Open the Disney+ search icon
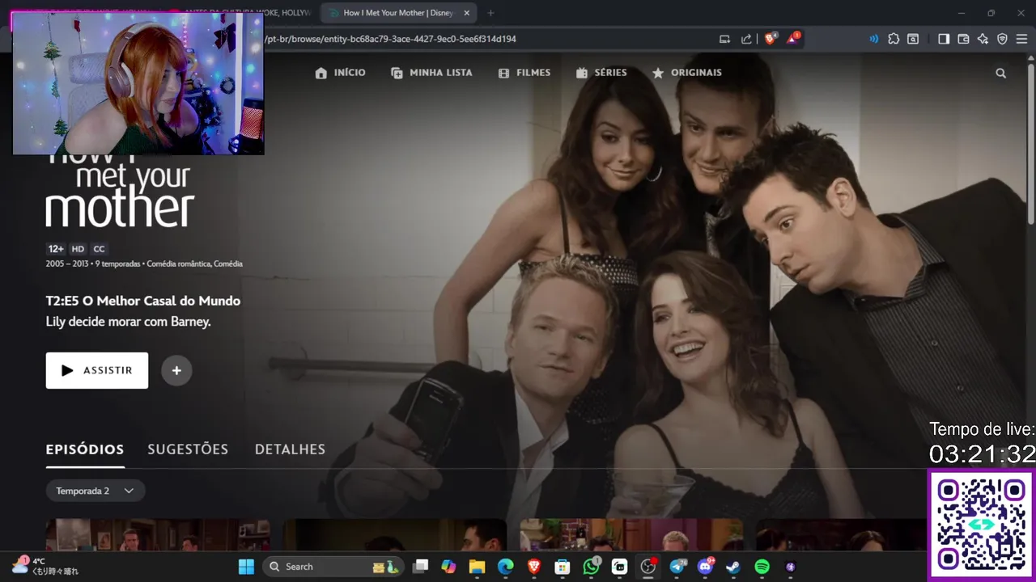Viewport: 1036px width, 582px height. point(1000,73)
